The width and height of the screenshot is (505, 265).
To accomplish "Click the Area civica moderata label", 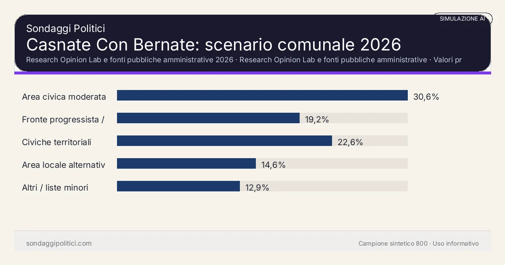I will pos(64,97).
